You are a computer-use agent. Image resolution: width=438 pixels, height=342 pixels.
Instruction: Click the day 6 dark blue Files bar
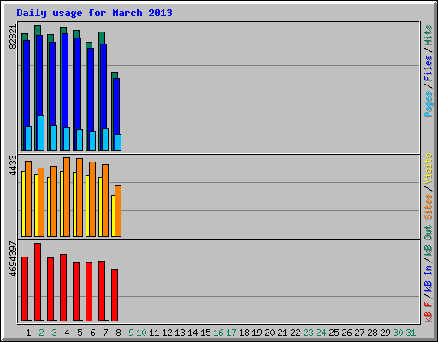coord(91,90)
